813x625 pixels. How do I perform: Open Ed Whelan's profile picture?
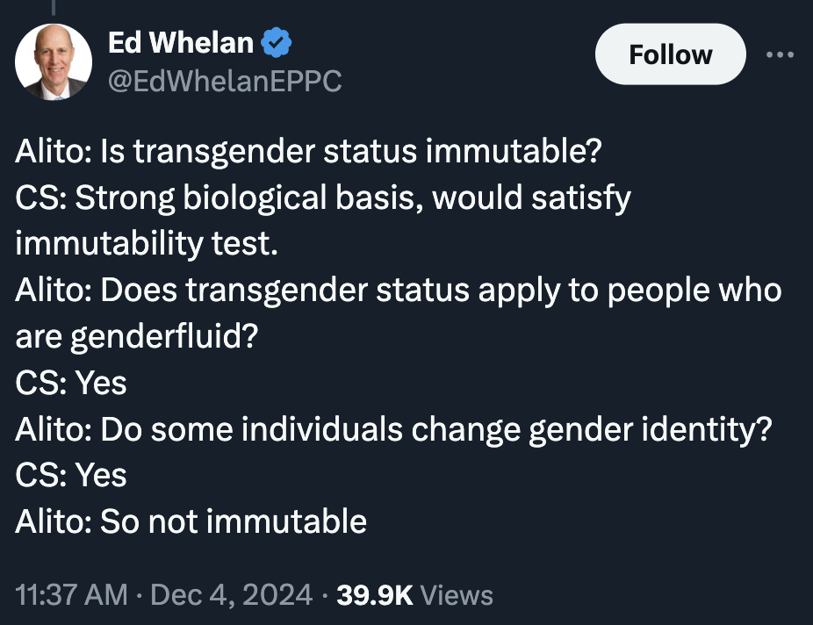point(54,61)
